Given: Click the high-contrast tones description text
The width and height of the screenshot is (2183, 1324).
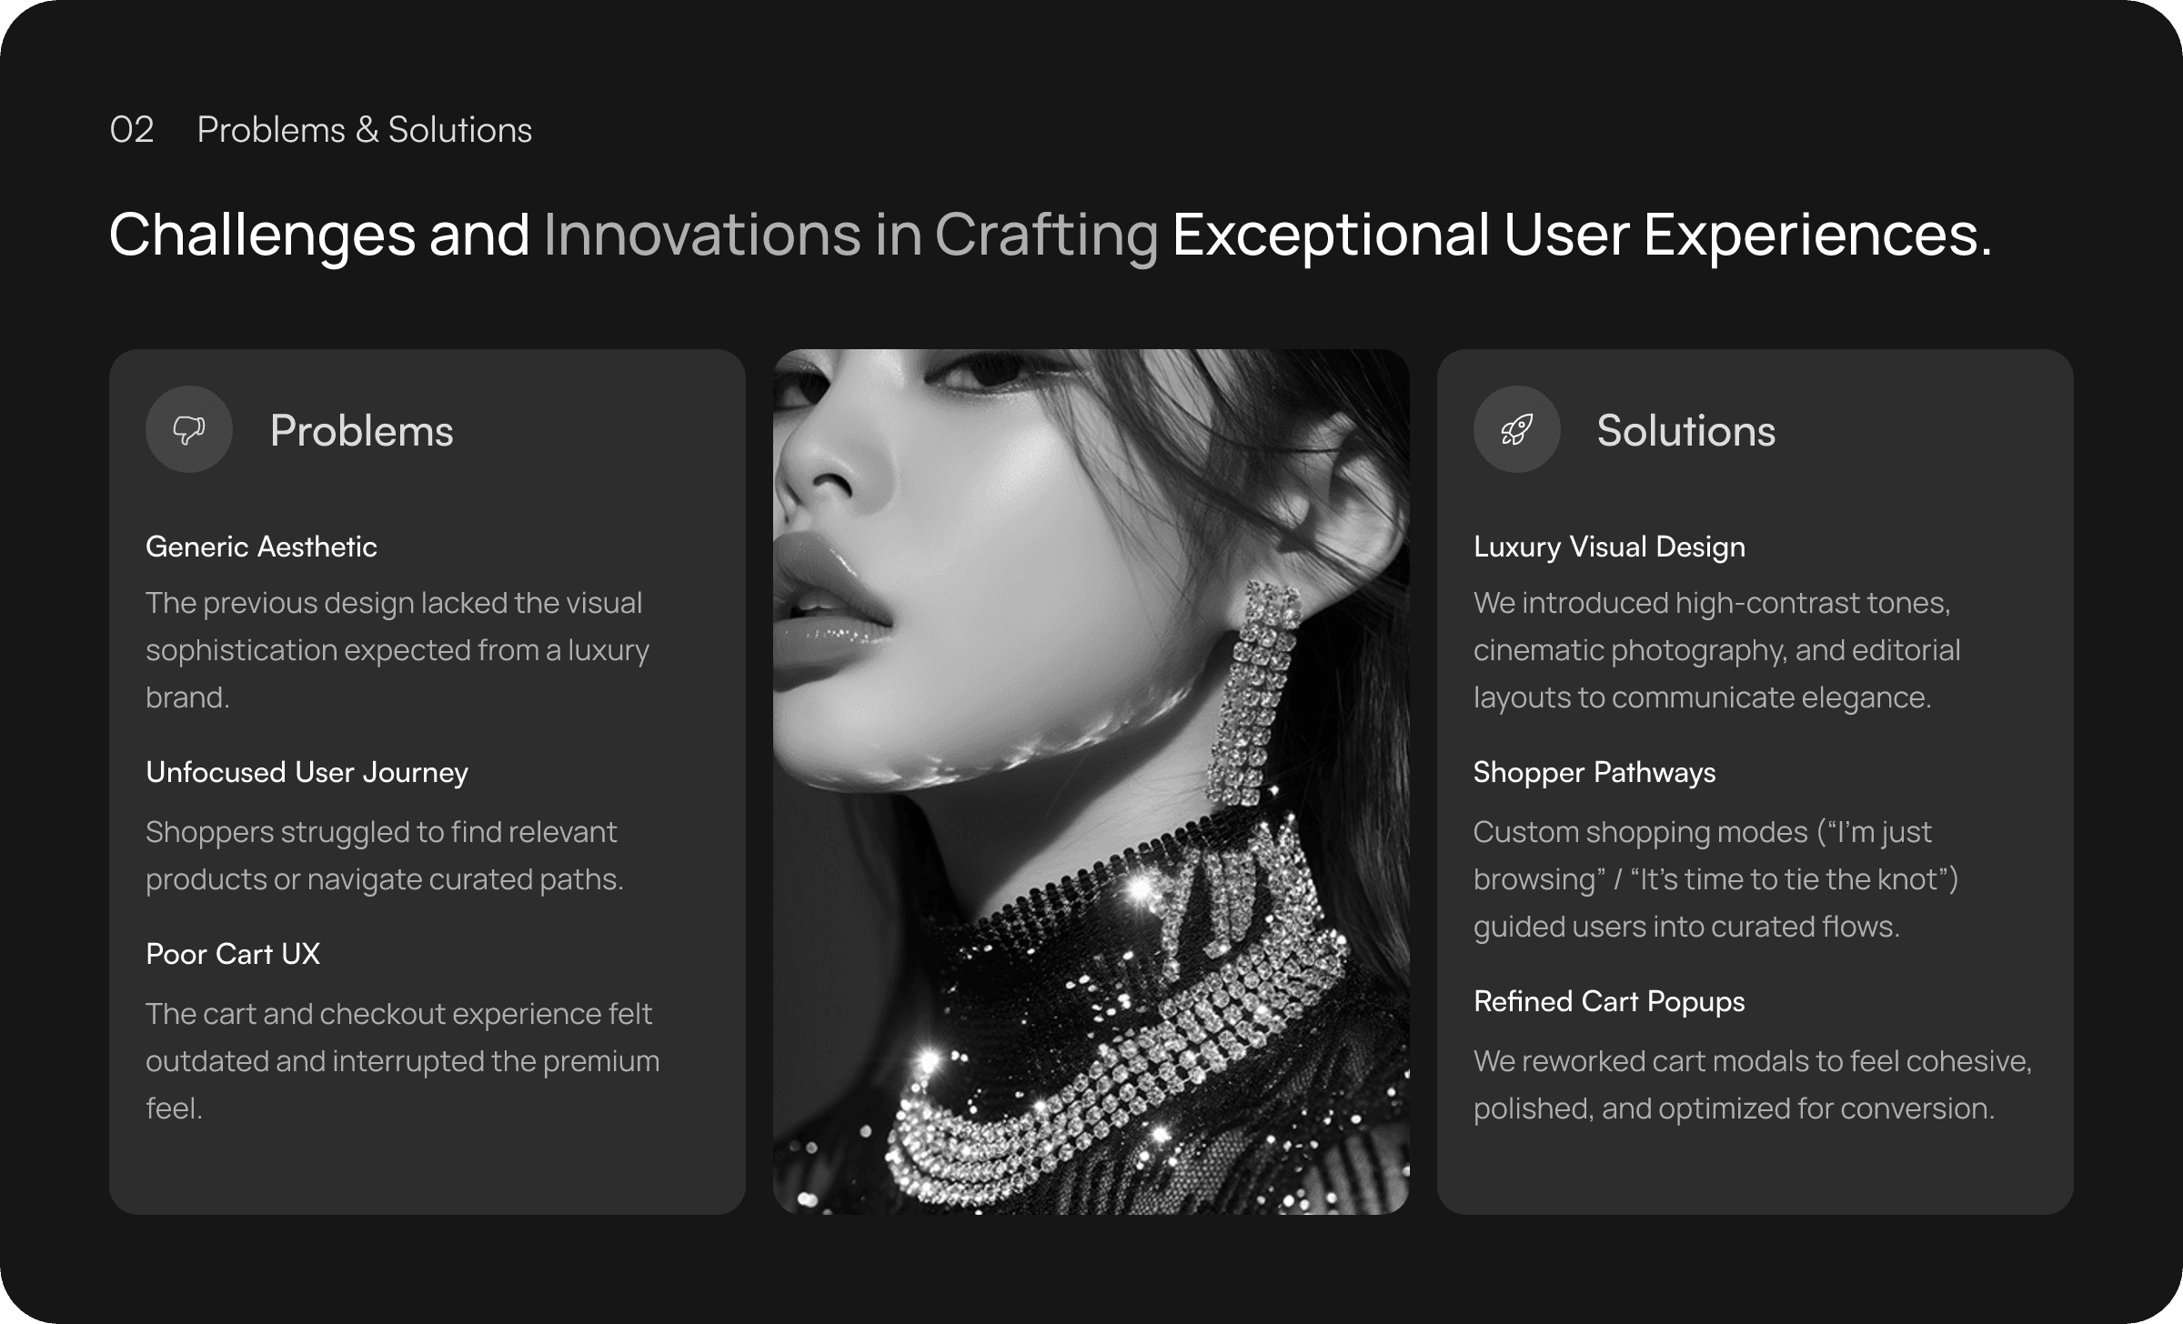Looking at the screenshot, I should coord(1716,650).
